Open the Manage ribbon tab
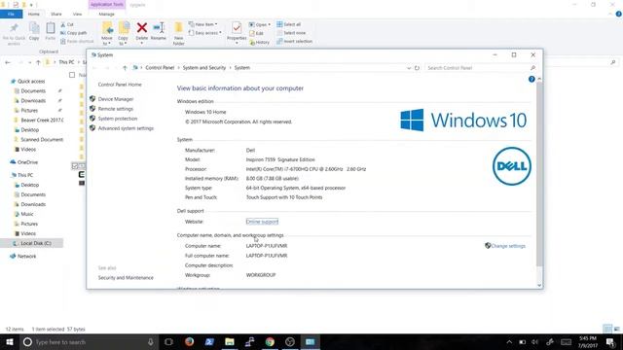Image resolution: width=623 pixels, height=350 pixels. click(106, 14)
